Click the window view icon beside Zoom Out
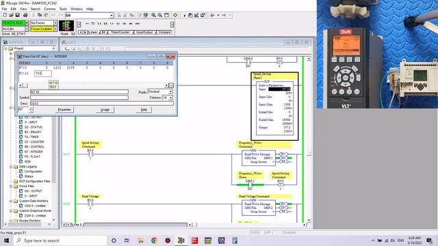This screenshot has width=438, height=246. click(167, 15)
